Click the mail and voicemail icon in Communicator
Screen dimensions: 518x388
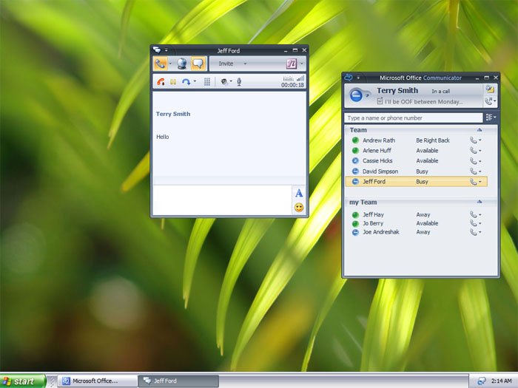490,89
